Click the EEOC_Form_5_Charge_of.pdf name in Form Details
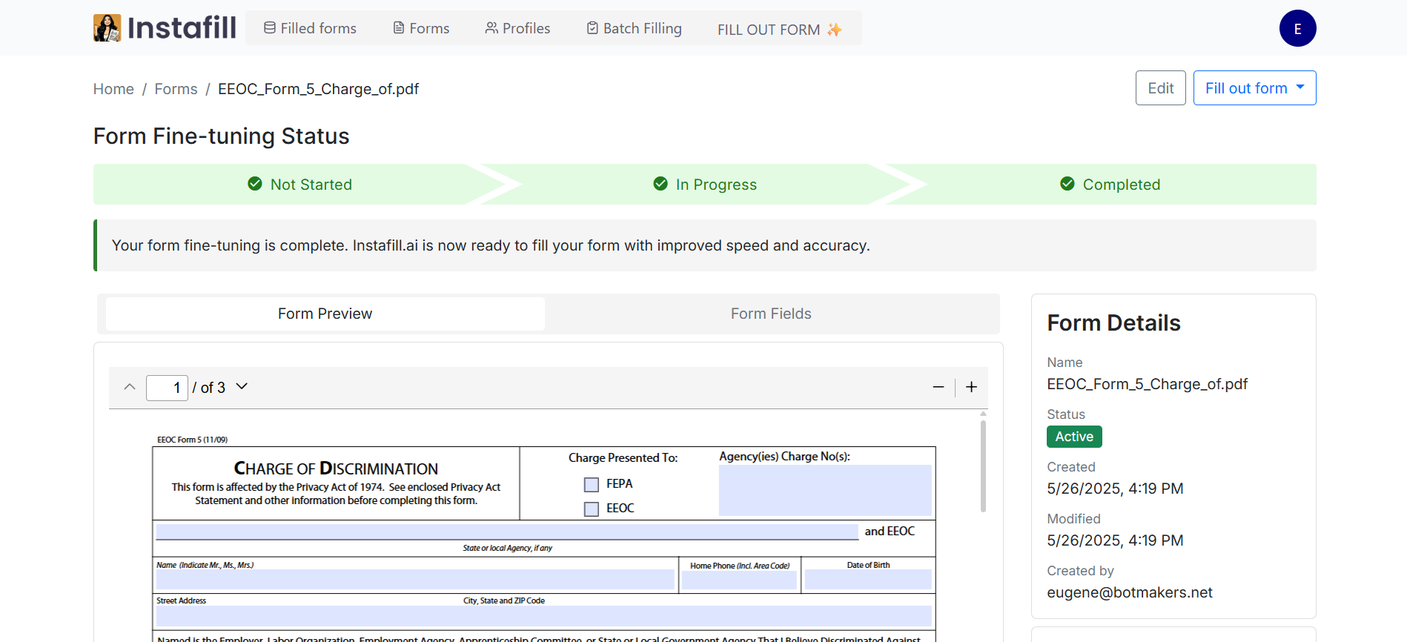 tap(1147, 384)
